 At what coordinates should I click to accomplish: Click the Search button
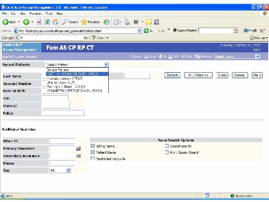[x=172, y=75]
